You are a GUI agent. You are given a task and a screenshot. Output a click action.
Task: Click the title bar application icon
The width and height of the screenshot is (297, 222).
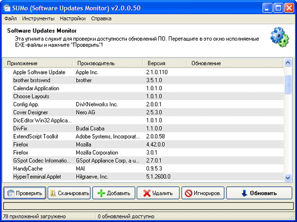7,7
